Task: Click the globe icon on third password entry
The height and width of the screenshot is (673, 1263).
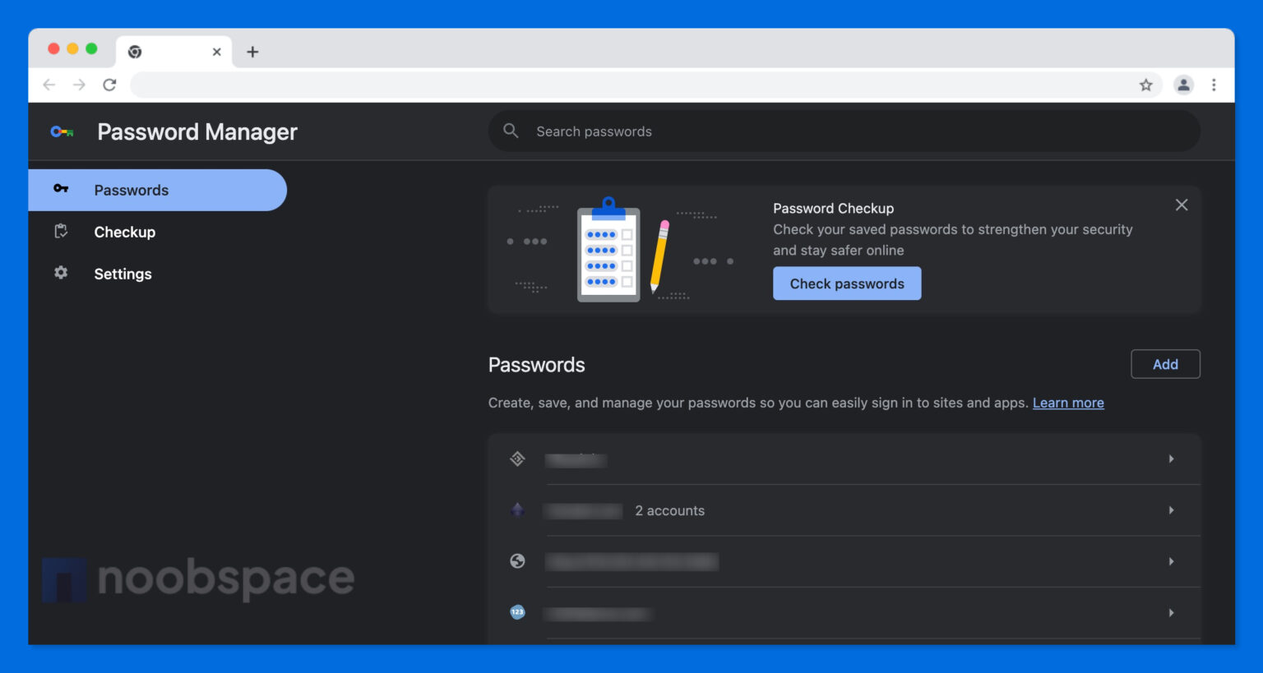Action: click(516, 561)
